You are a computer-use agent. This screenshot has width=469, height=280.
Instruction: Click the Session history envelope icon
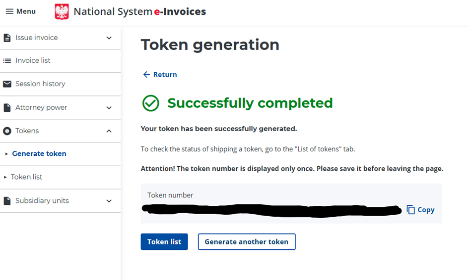(x=7, y=84)
